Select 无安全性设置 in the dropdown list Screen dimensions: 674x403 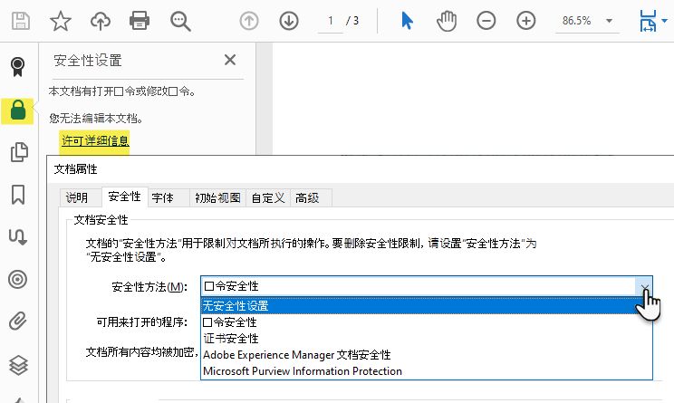427,306
